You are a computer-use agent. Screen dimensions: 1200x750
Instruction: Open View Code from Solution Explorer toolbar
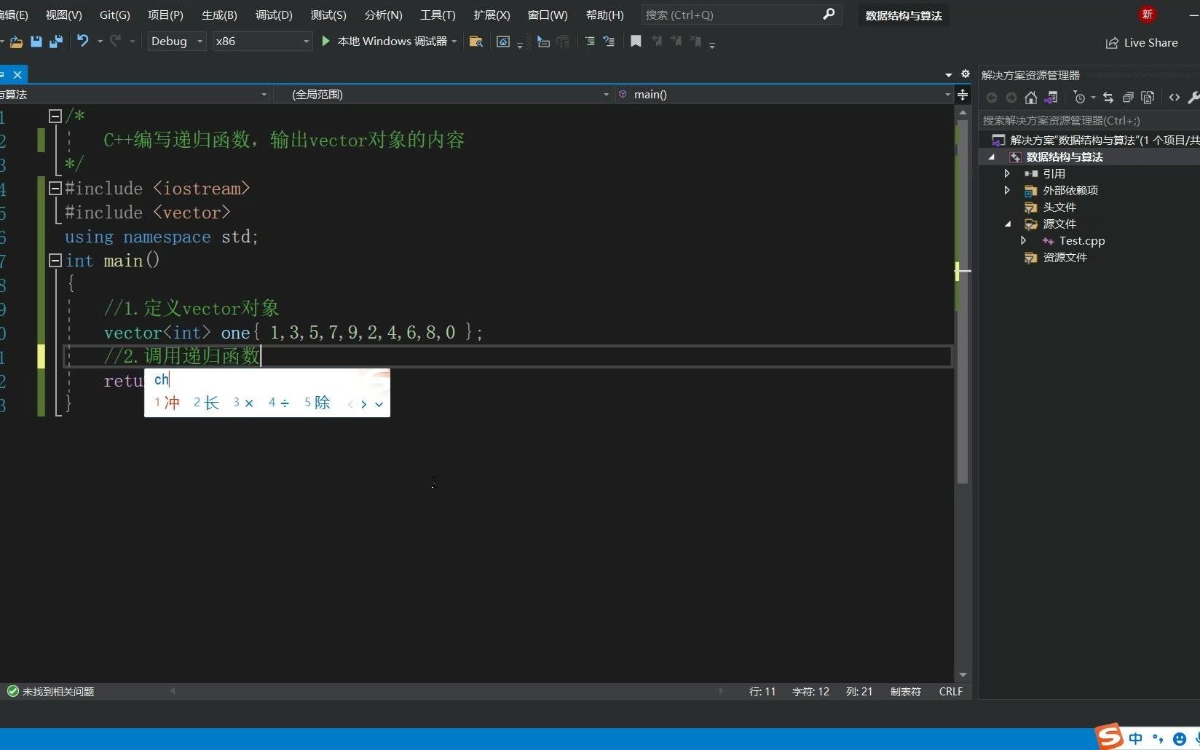[1174, 97]
